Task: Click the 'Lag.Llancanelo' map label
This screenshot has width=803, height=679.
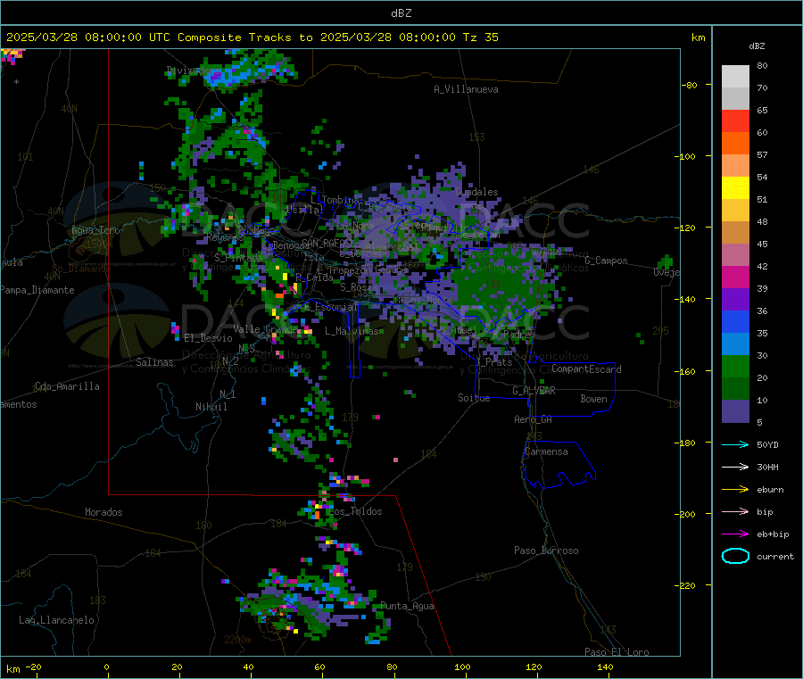Action: click(56, 620)
